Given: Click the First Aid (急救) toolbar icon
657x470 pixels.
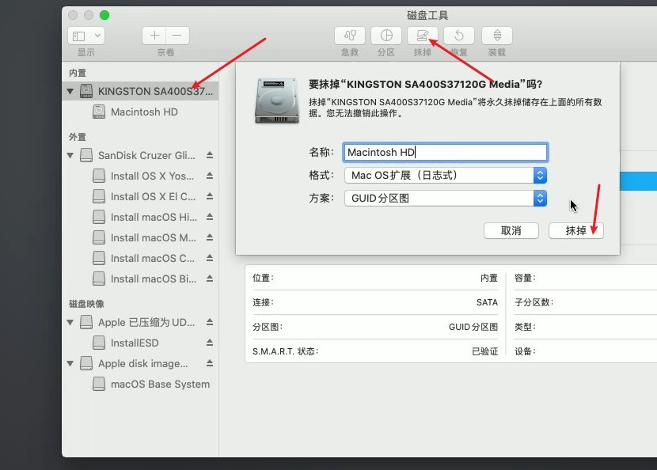Looking at the screenshot, I should [x=350, y=36].
